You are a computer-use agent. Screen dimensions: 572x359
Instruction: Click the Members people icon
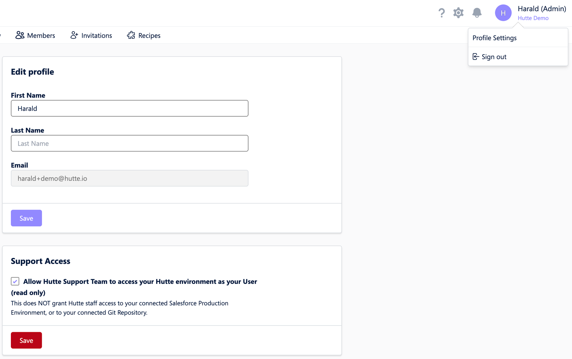coord(20,35)
